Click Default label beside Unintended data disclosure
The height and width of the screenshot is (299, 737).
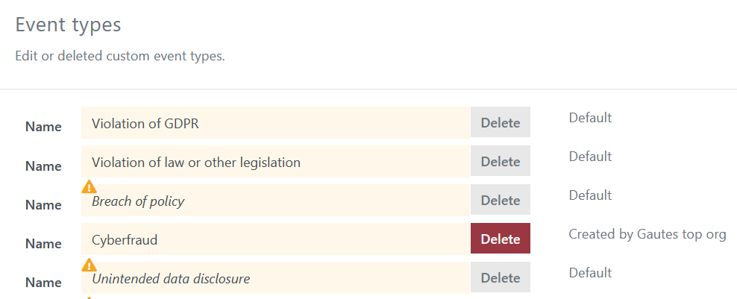pyautogui.click(x=590, y=273)
